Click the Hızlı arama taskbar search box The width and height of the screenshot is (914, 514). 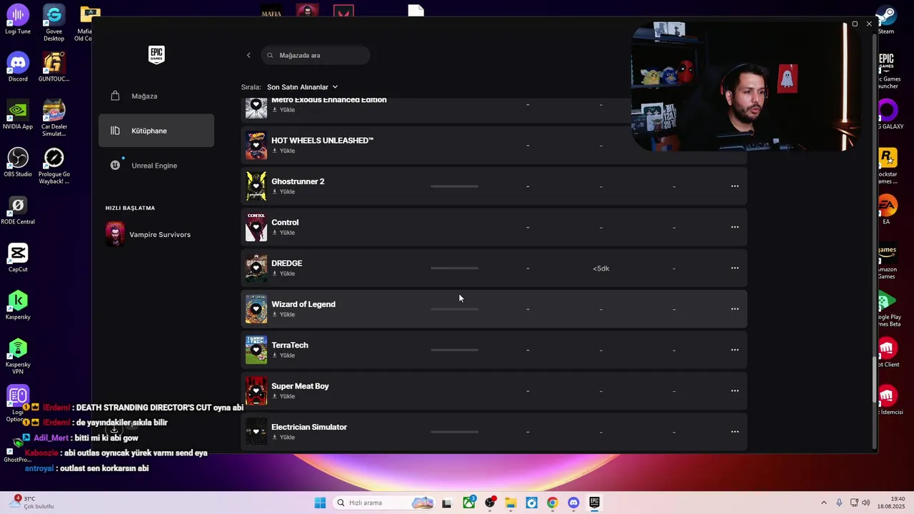click(x=385, y=503)
